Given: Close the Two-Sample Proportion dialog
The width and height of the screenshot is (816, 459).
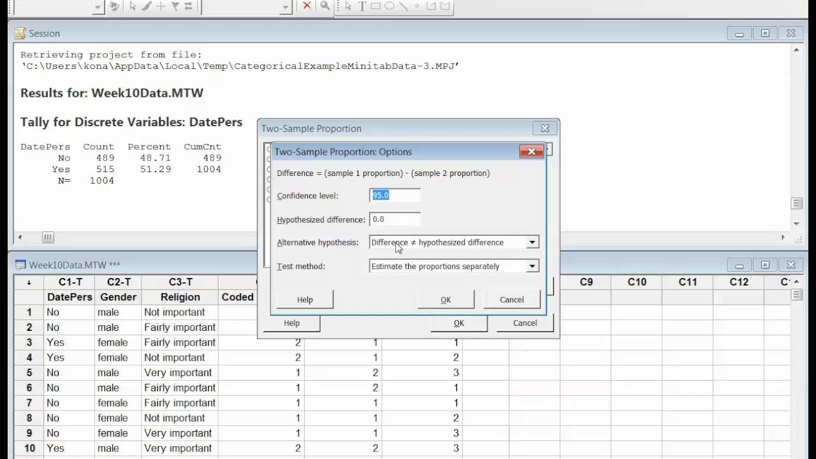Looking at the screenshot, I should (545, 128).
